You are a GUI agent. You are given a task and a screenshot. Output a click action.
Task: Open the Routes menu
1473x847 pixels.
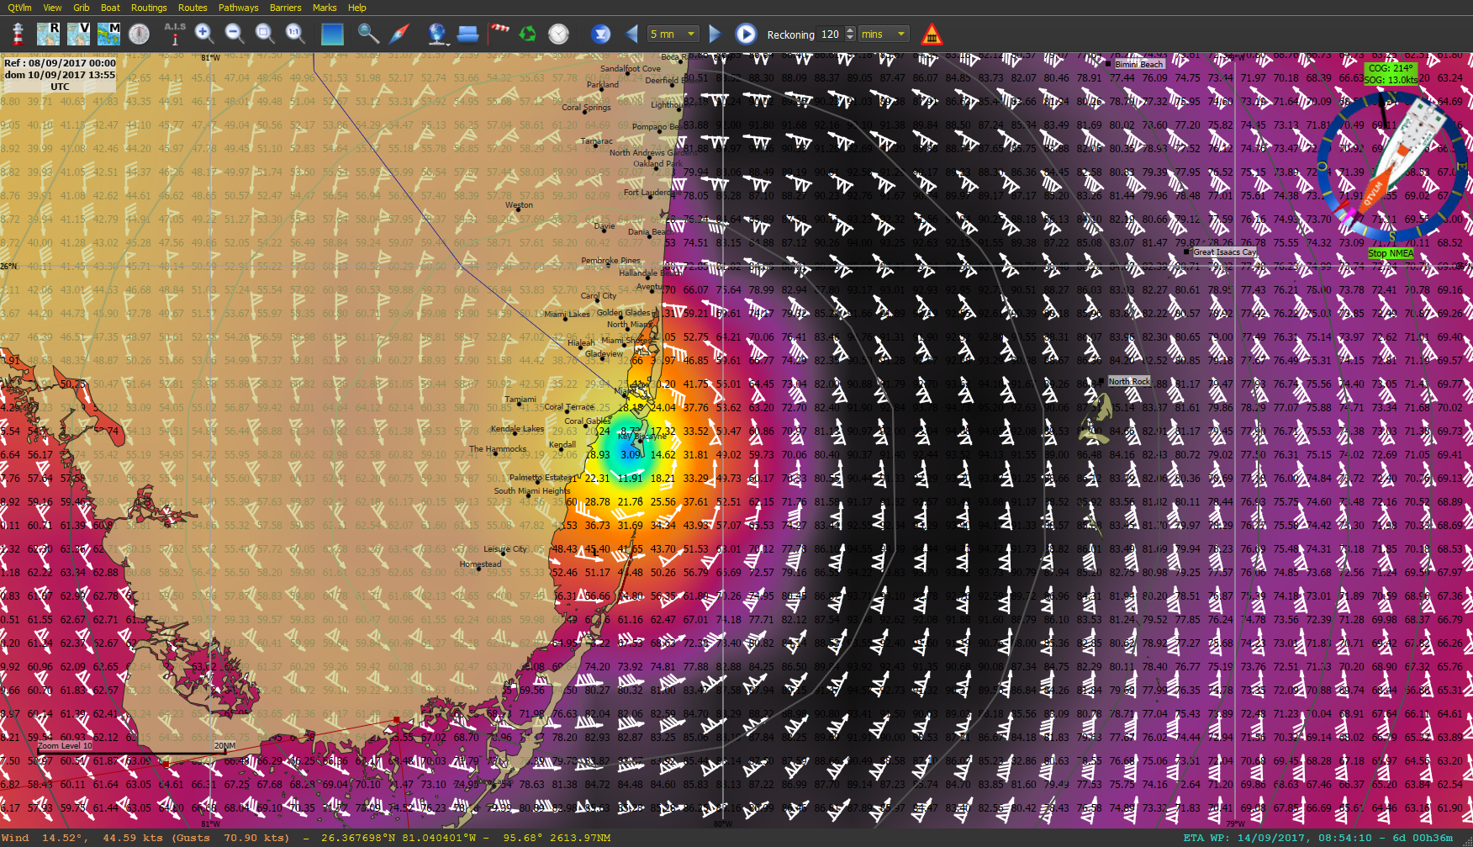coord(193,8)
